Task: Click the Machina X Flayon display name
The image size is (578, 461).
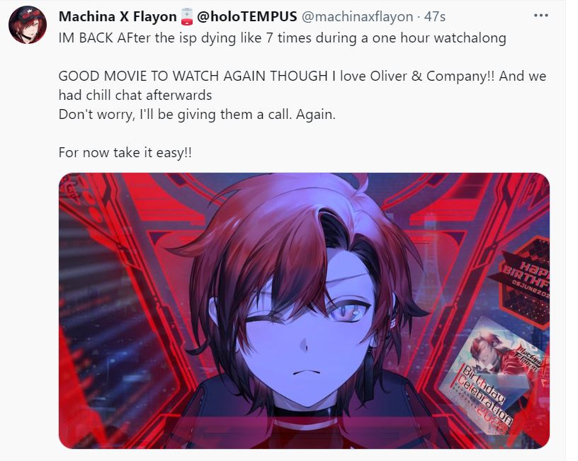Action: [x=118, y=16]
